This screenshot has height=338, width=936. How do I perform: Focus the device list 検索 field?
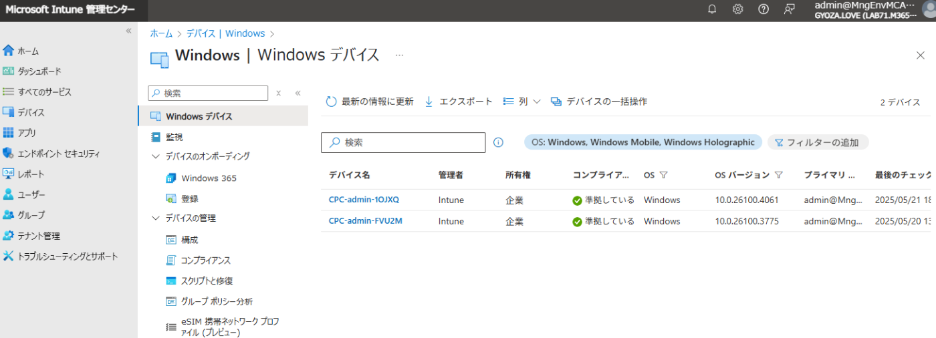403,142
